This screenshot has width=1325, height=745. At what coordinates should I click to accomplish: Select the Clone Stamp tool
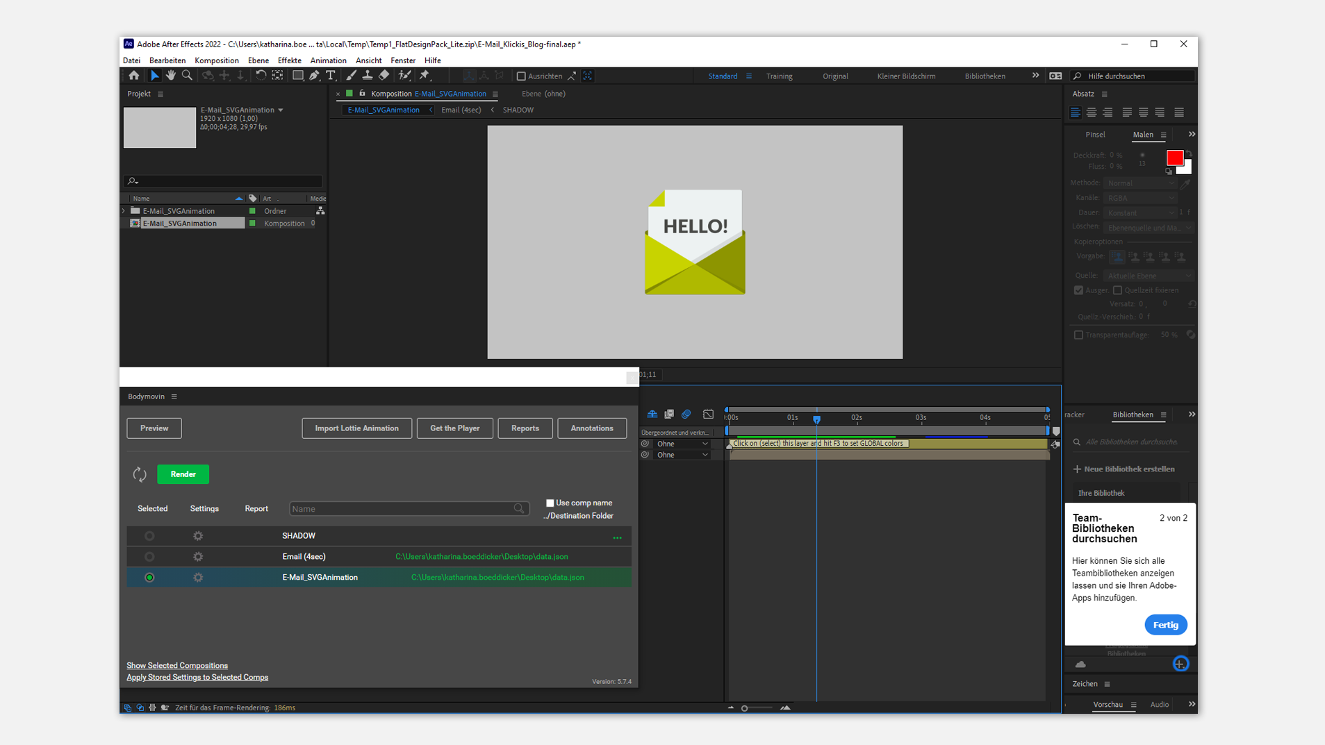tap(368, 76)
